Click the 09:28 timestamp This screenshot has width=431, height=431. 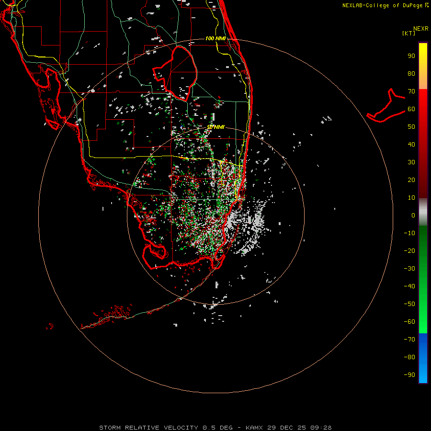(321, 428)
